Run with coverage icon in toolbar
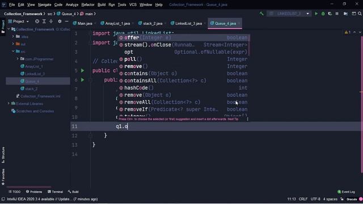This screenshot has height=204, width=363. 330,14
